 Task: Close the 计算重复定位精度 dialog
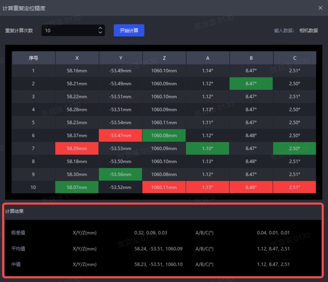coord(320,8)
